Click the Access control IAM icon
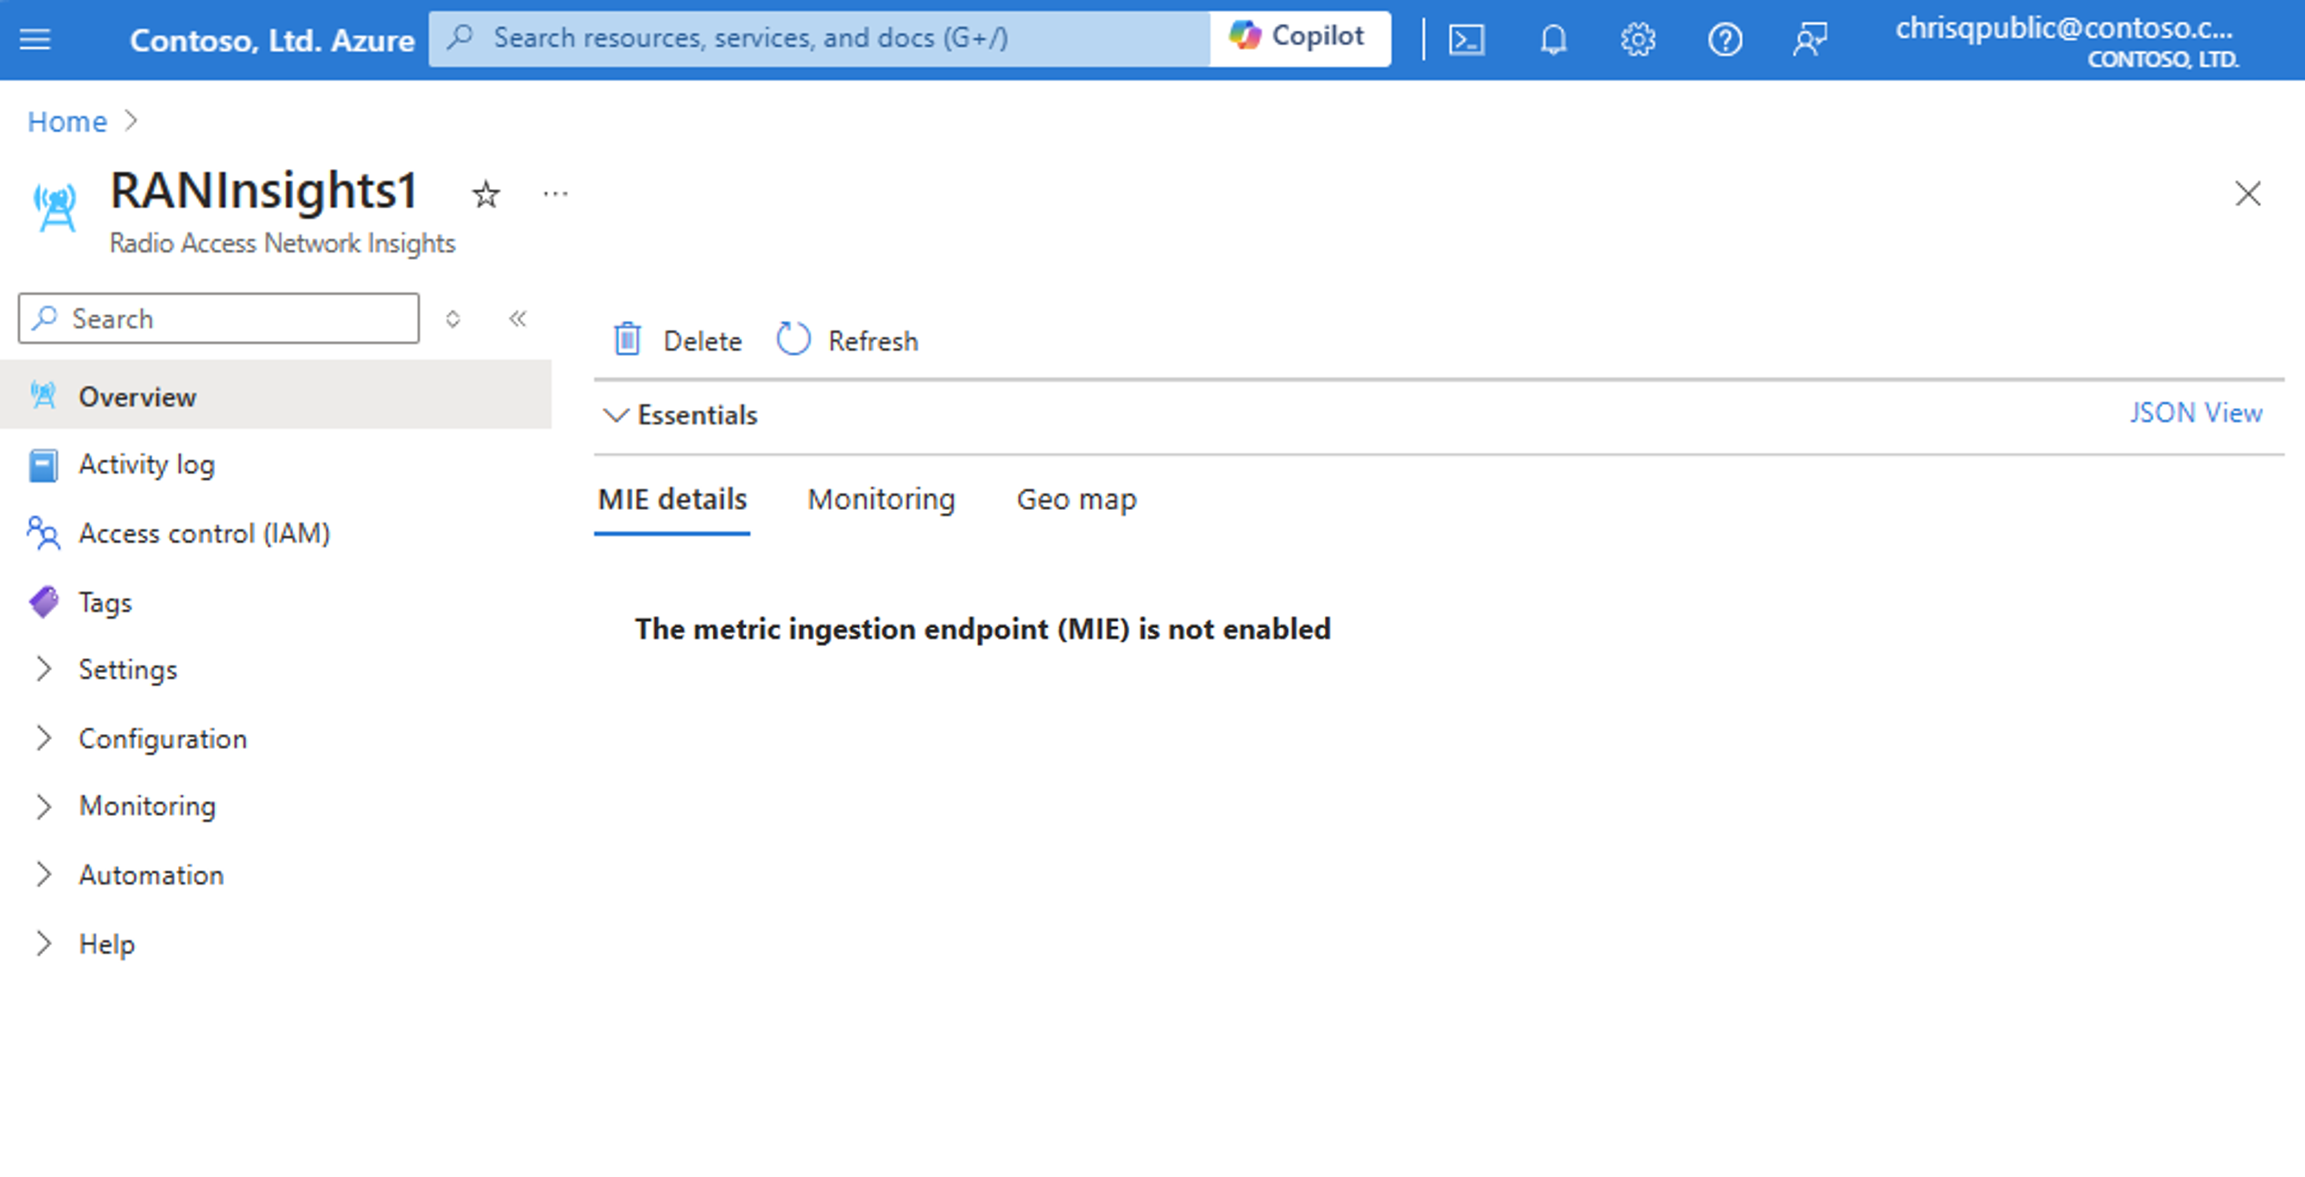 pyautogui.click(x=42, y=533)
